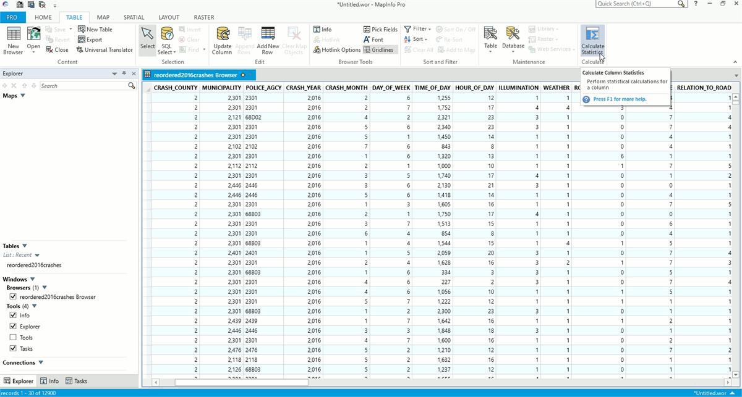Open the LAYOUT ribbon tab
The width and height of the screenshot is (742, 397).
pos(169,17)
